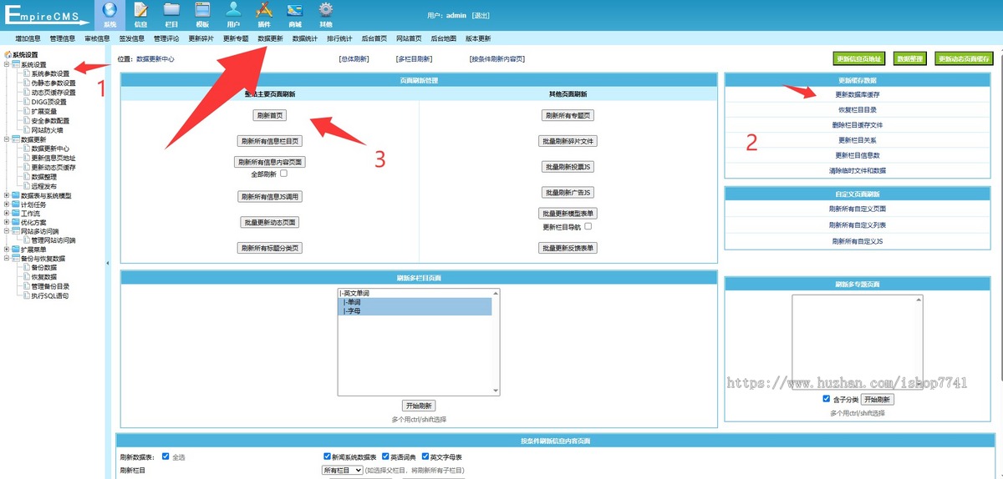Open the 所有栏目 dropdown
This screenshot has width=1003, height=479.
343,470
